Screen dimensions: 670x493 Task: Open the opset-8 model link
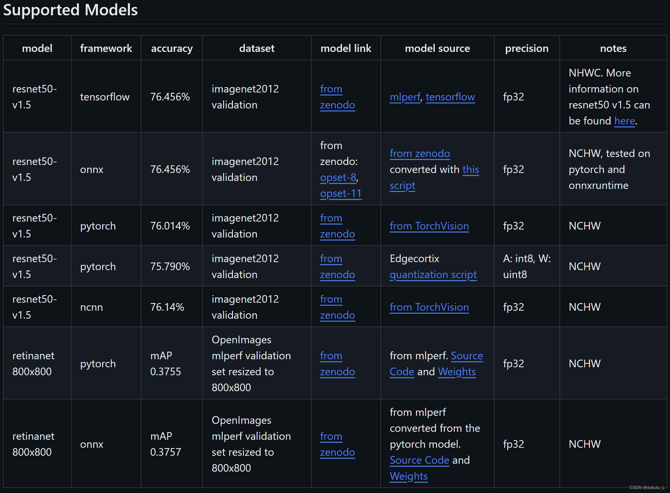338,177
